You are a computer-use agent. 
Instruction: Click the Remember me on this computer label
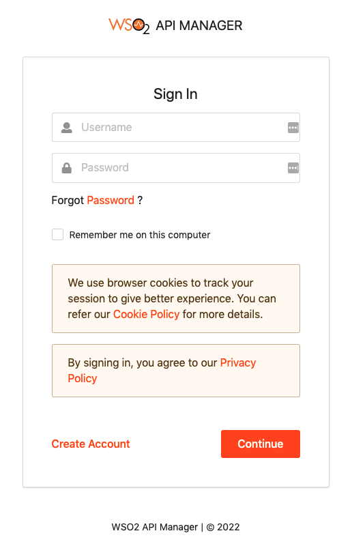coord(140,235)
